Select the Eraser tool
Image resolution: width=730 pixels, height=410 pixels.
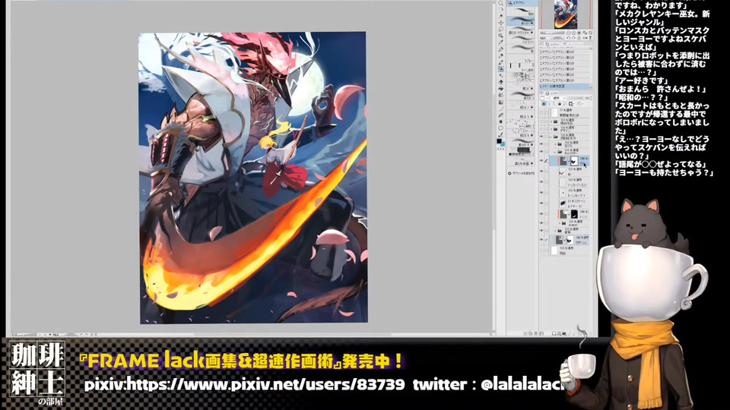(x=500, y=82)
